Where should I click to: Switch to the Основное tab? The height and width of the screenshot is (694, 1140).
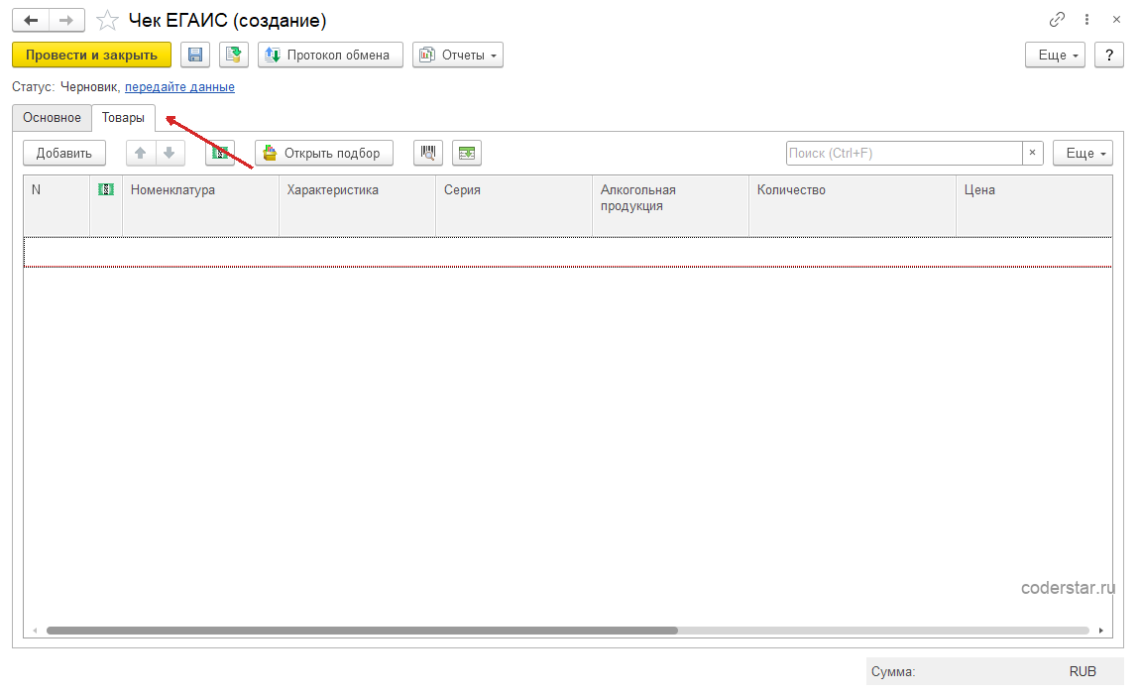[52, 118]
